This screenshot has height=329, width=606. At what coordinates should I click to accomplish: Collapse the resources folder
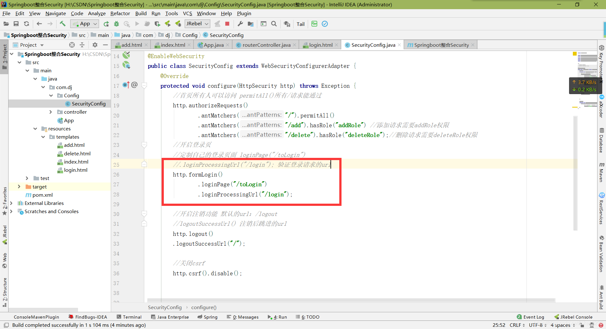(x=35, y=129)
